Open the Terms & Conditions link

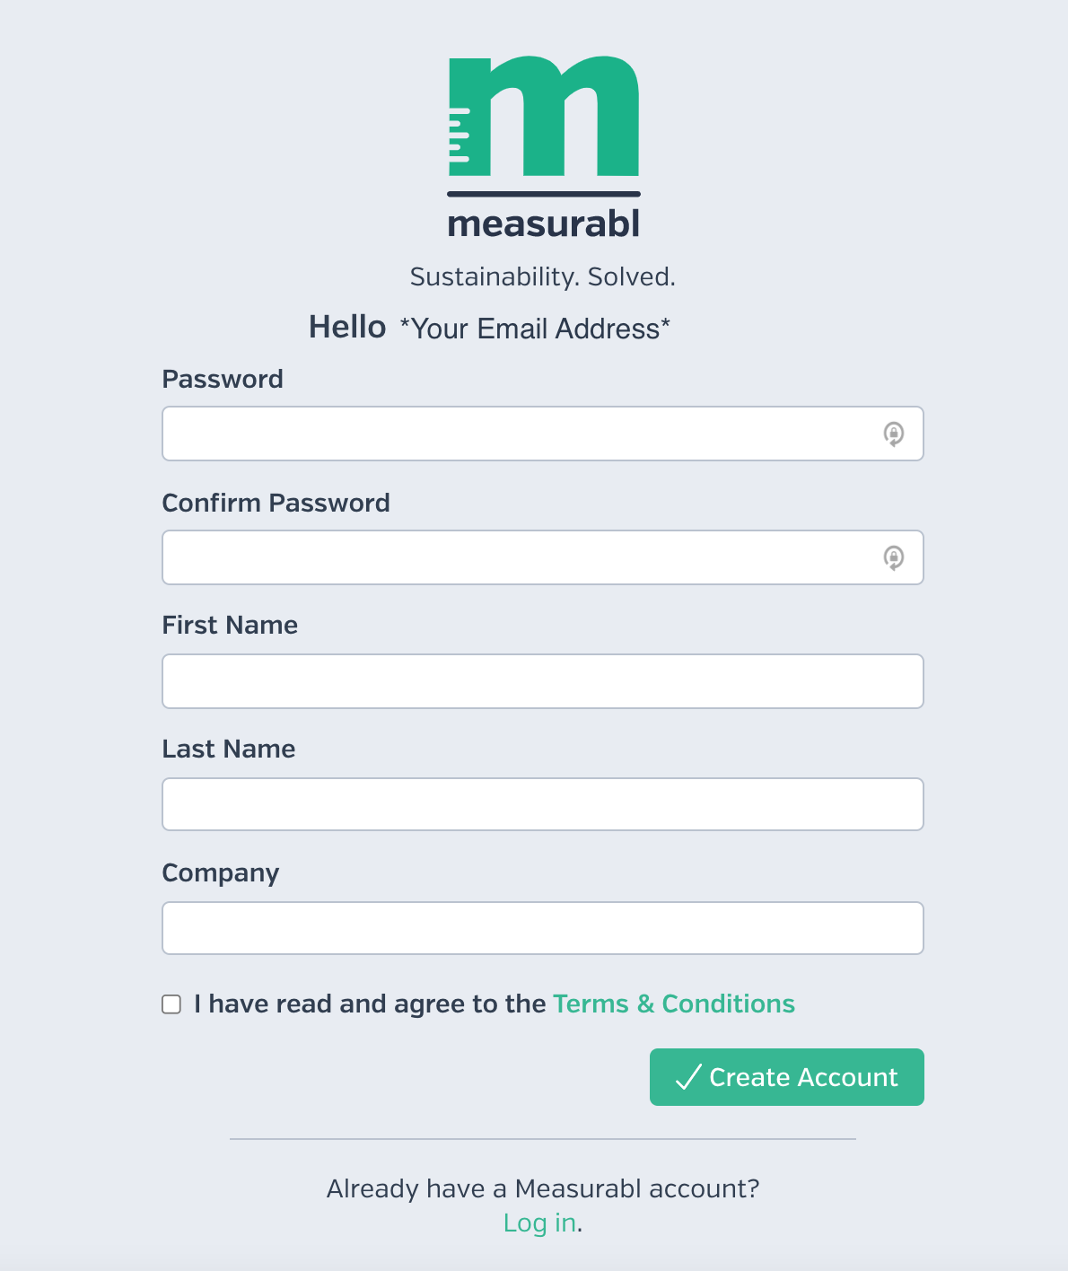pyautogui.click(x=674, y=1004)
